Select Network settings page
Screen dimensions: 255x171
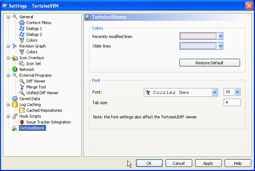[x=27, y=69]
